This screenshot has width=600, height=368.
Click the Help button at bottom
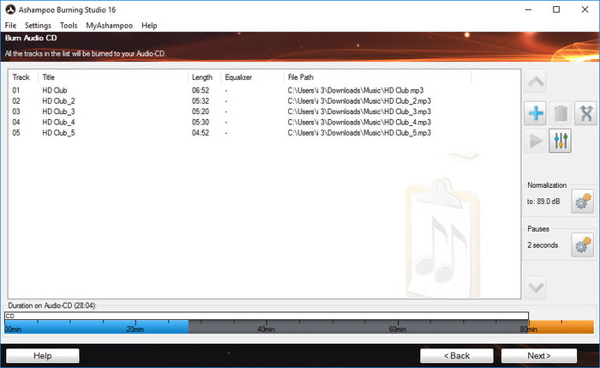coord(43,356)
